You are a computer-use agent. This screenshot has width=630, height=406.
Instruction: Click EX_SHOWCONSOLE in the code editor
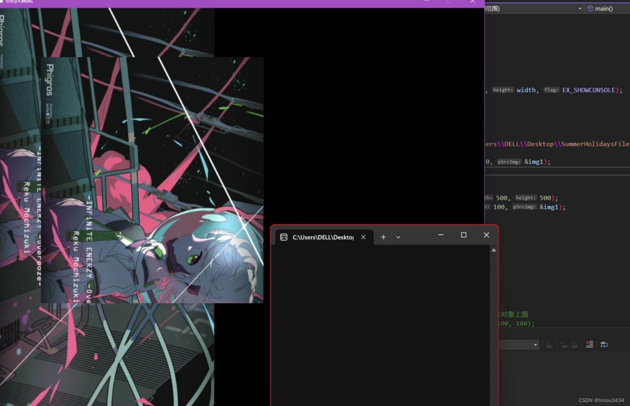(x=589, y=90)
